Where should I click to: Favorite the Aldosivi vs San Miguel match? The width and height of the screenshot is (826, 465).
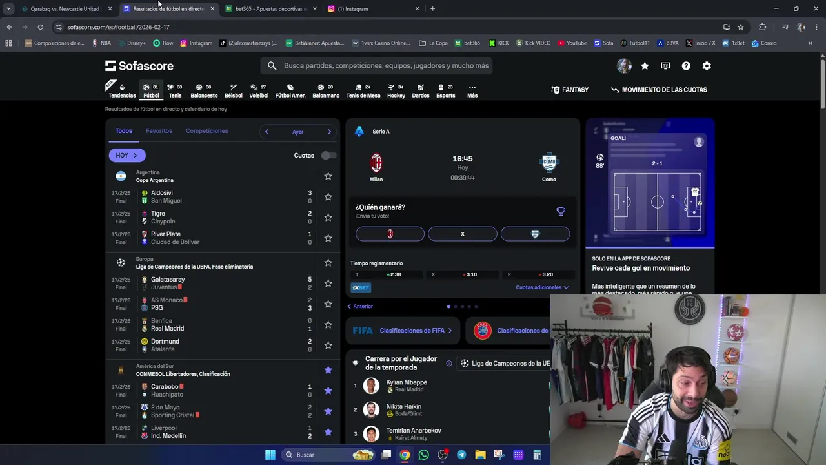tap(328, 197)
